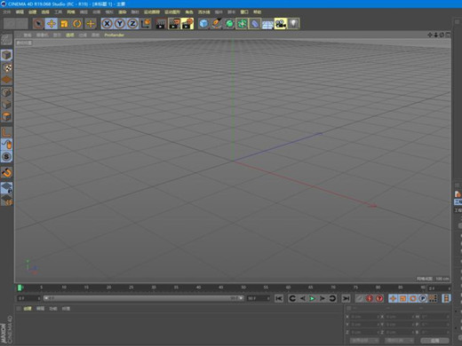This screenshot has height=346, width=462.
Task: Switch to Points mode
Action: [6, 92]
